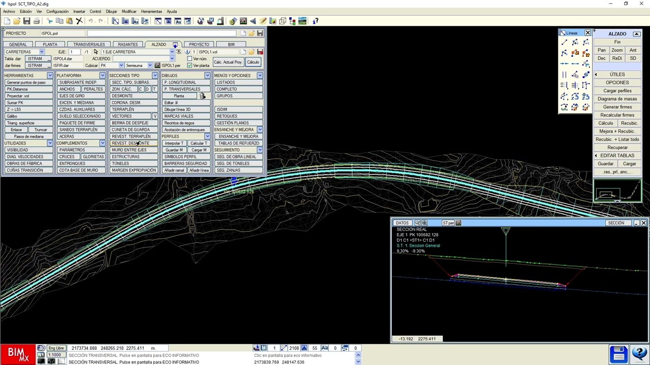Uncheck the Ver planta checkbox
This screenshot has width=650, height=365.
(x=189, y=65)
